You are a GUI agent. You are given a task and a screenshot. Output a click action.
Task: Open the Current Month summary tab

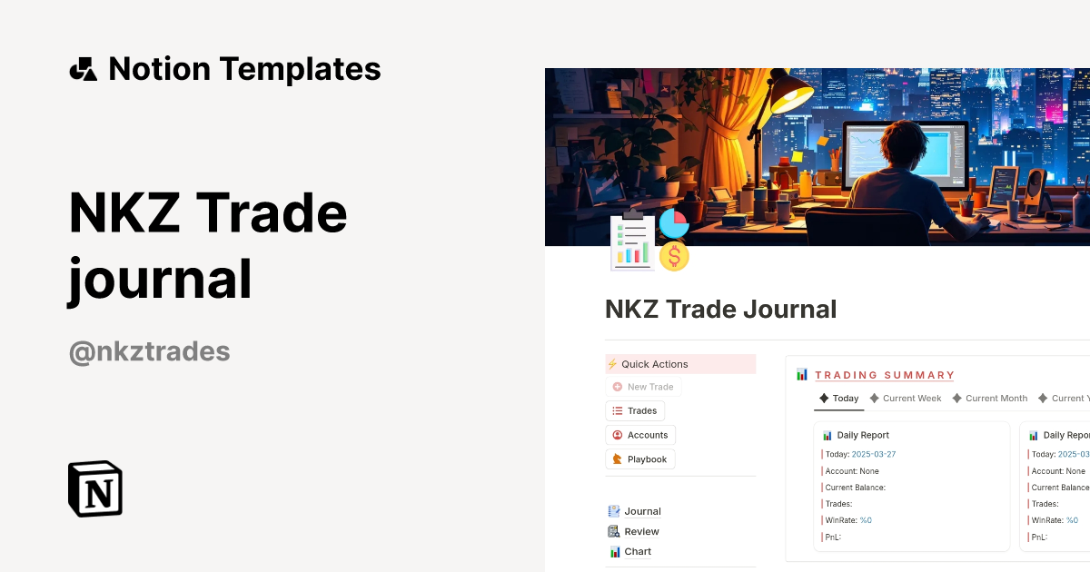click(x=996, y=398)
